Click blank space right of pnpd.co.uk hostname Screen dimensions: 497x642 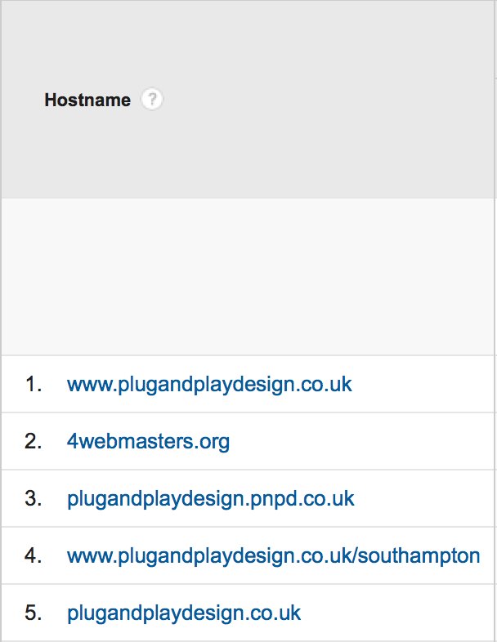coord(424,499)
